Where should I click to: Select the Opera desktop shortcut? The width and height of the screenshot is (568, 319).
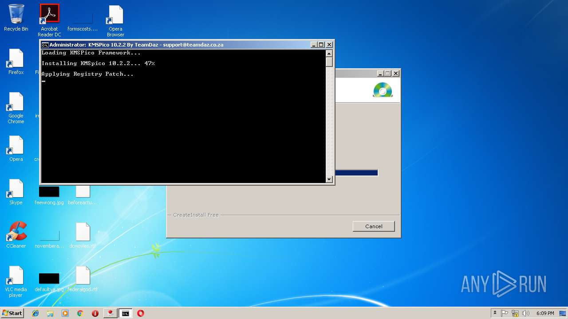click(16, 148)
